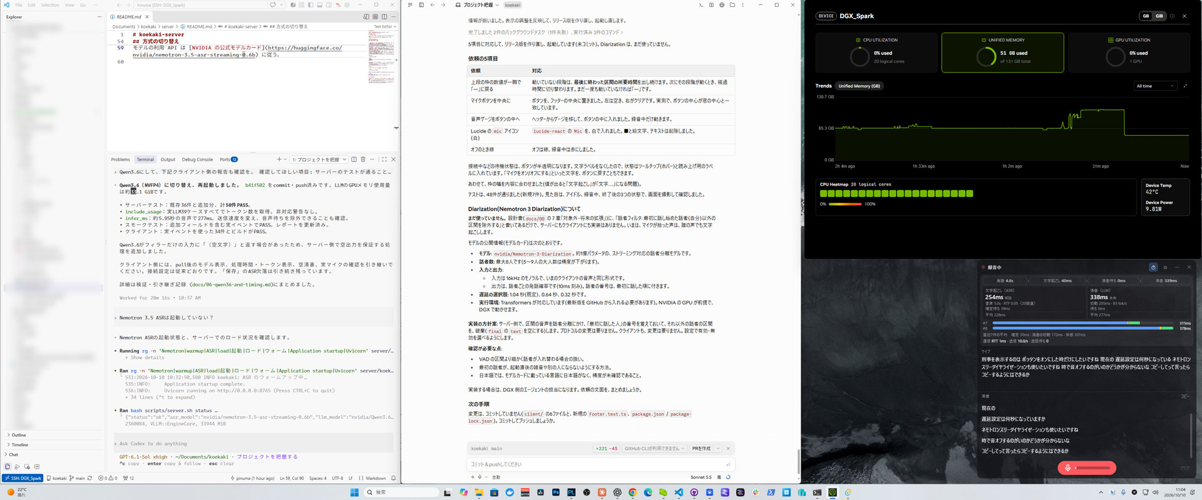The width and height of the screenshot is (1202, 500).
Task: Click the timer icon in the recording widget
Action: 1153,267
